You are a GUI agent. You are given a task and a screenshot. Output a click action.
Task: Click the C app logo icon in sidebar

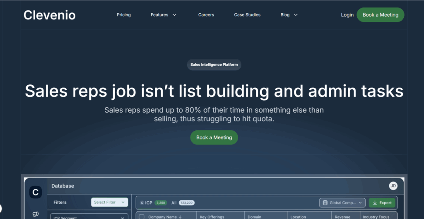tap(36, 192)
